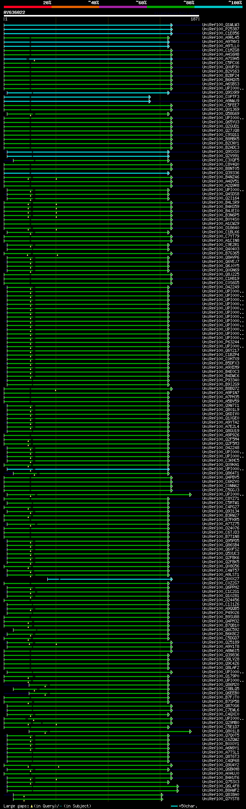This screenshot has width=246, height=809.
Task: Open the UniRef100_B4NZ46 entry
Action: click(x=221, y=177)
